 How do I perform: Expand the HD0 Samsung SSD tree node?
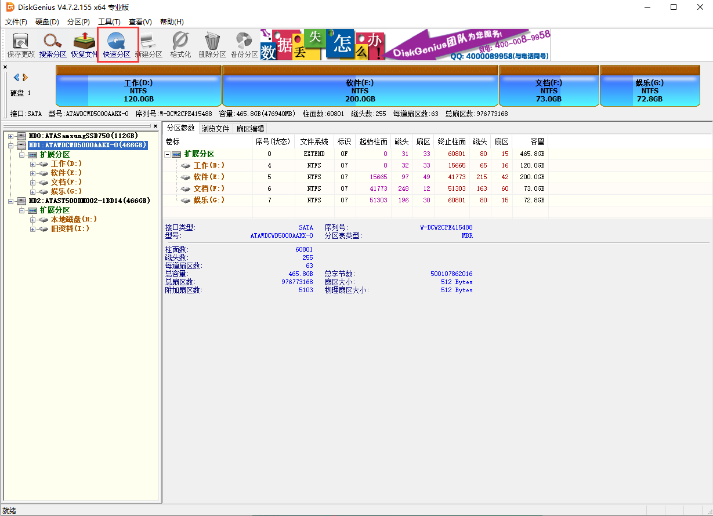coord(11,136)
